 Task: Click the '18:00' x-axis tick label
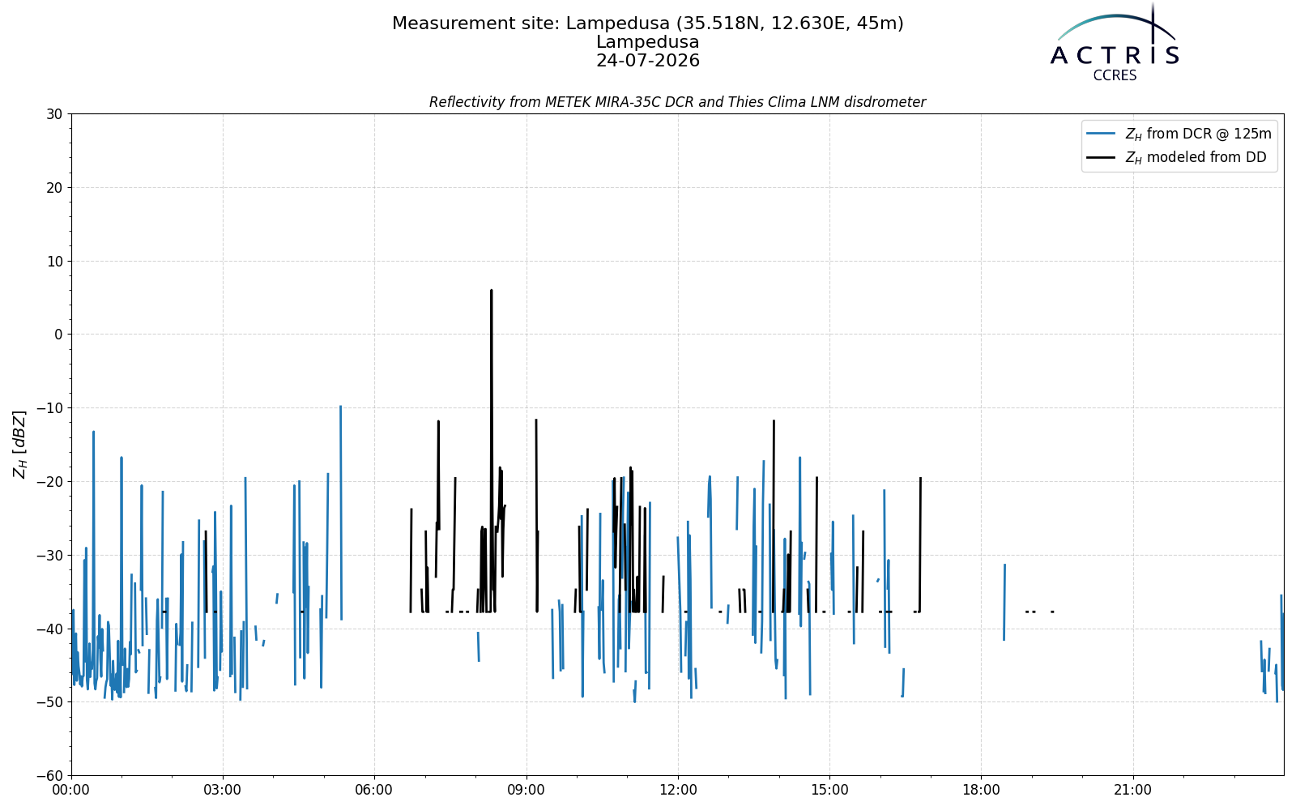pyautogui.click(x=981, y=791)
